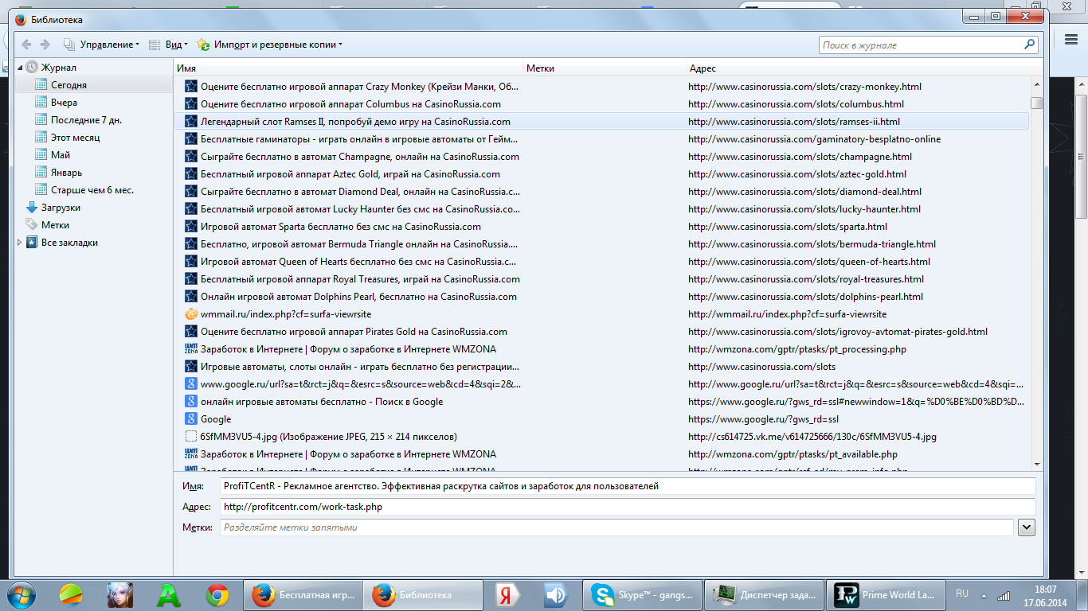Select онлайн игровые автоматы Google search entry
This screenshot has height=611, width=1088.
[x=601, y=402]
